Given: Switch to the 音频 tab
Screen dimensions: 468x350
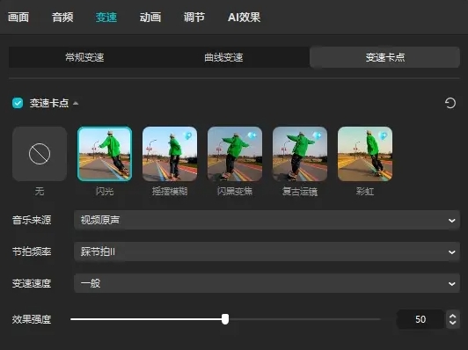Looking at the screenshot, I should [x=62, y=18].
